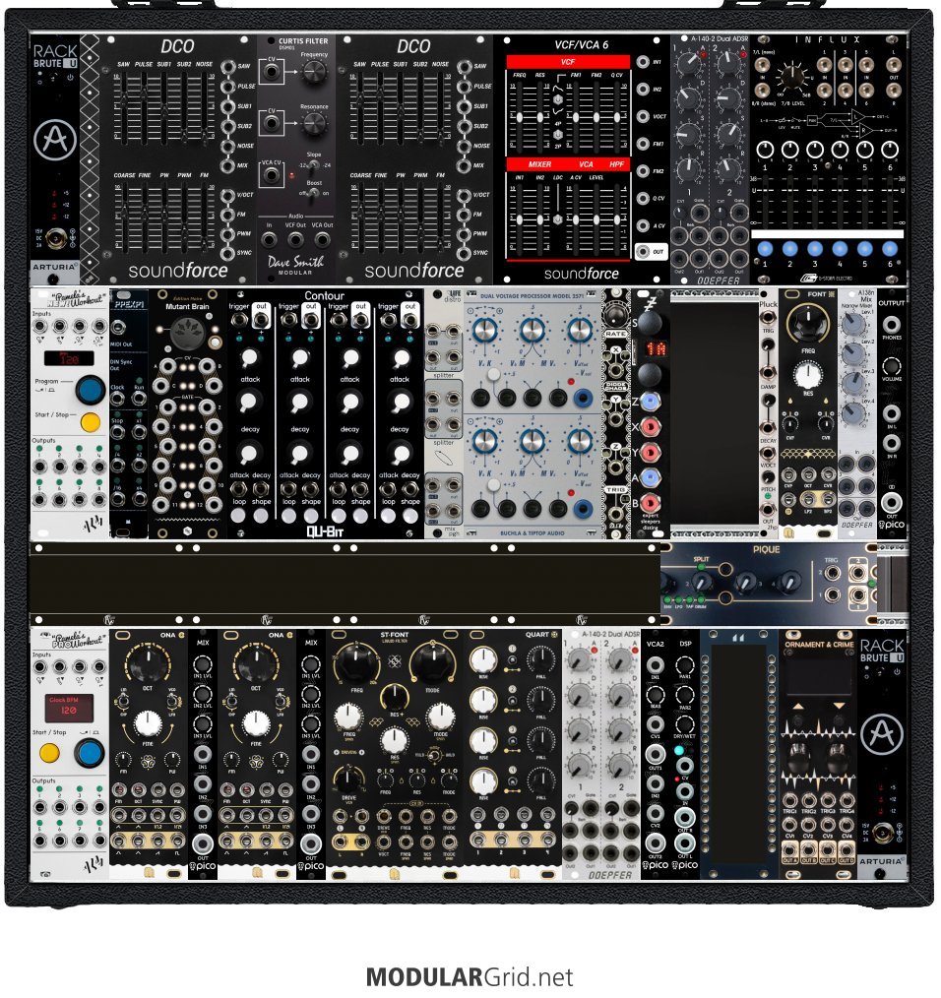Click the OUT jack on VCF/VCA 6
The image size is (941, 998).
[x=643, y=251]
